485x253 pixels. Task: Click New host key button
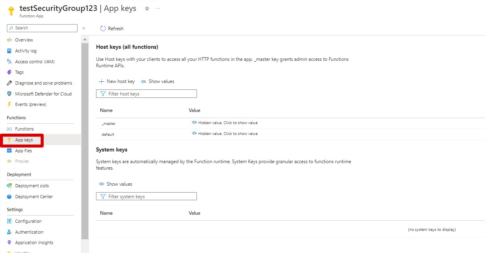(x=117, y=81)
